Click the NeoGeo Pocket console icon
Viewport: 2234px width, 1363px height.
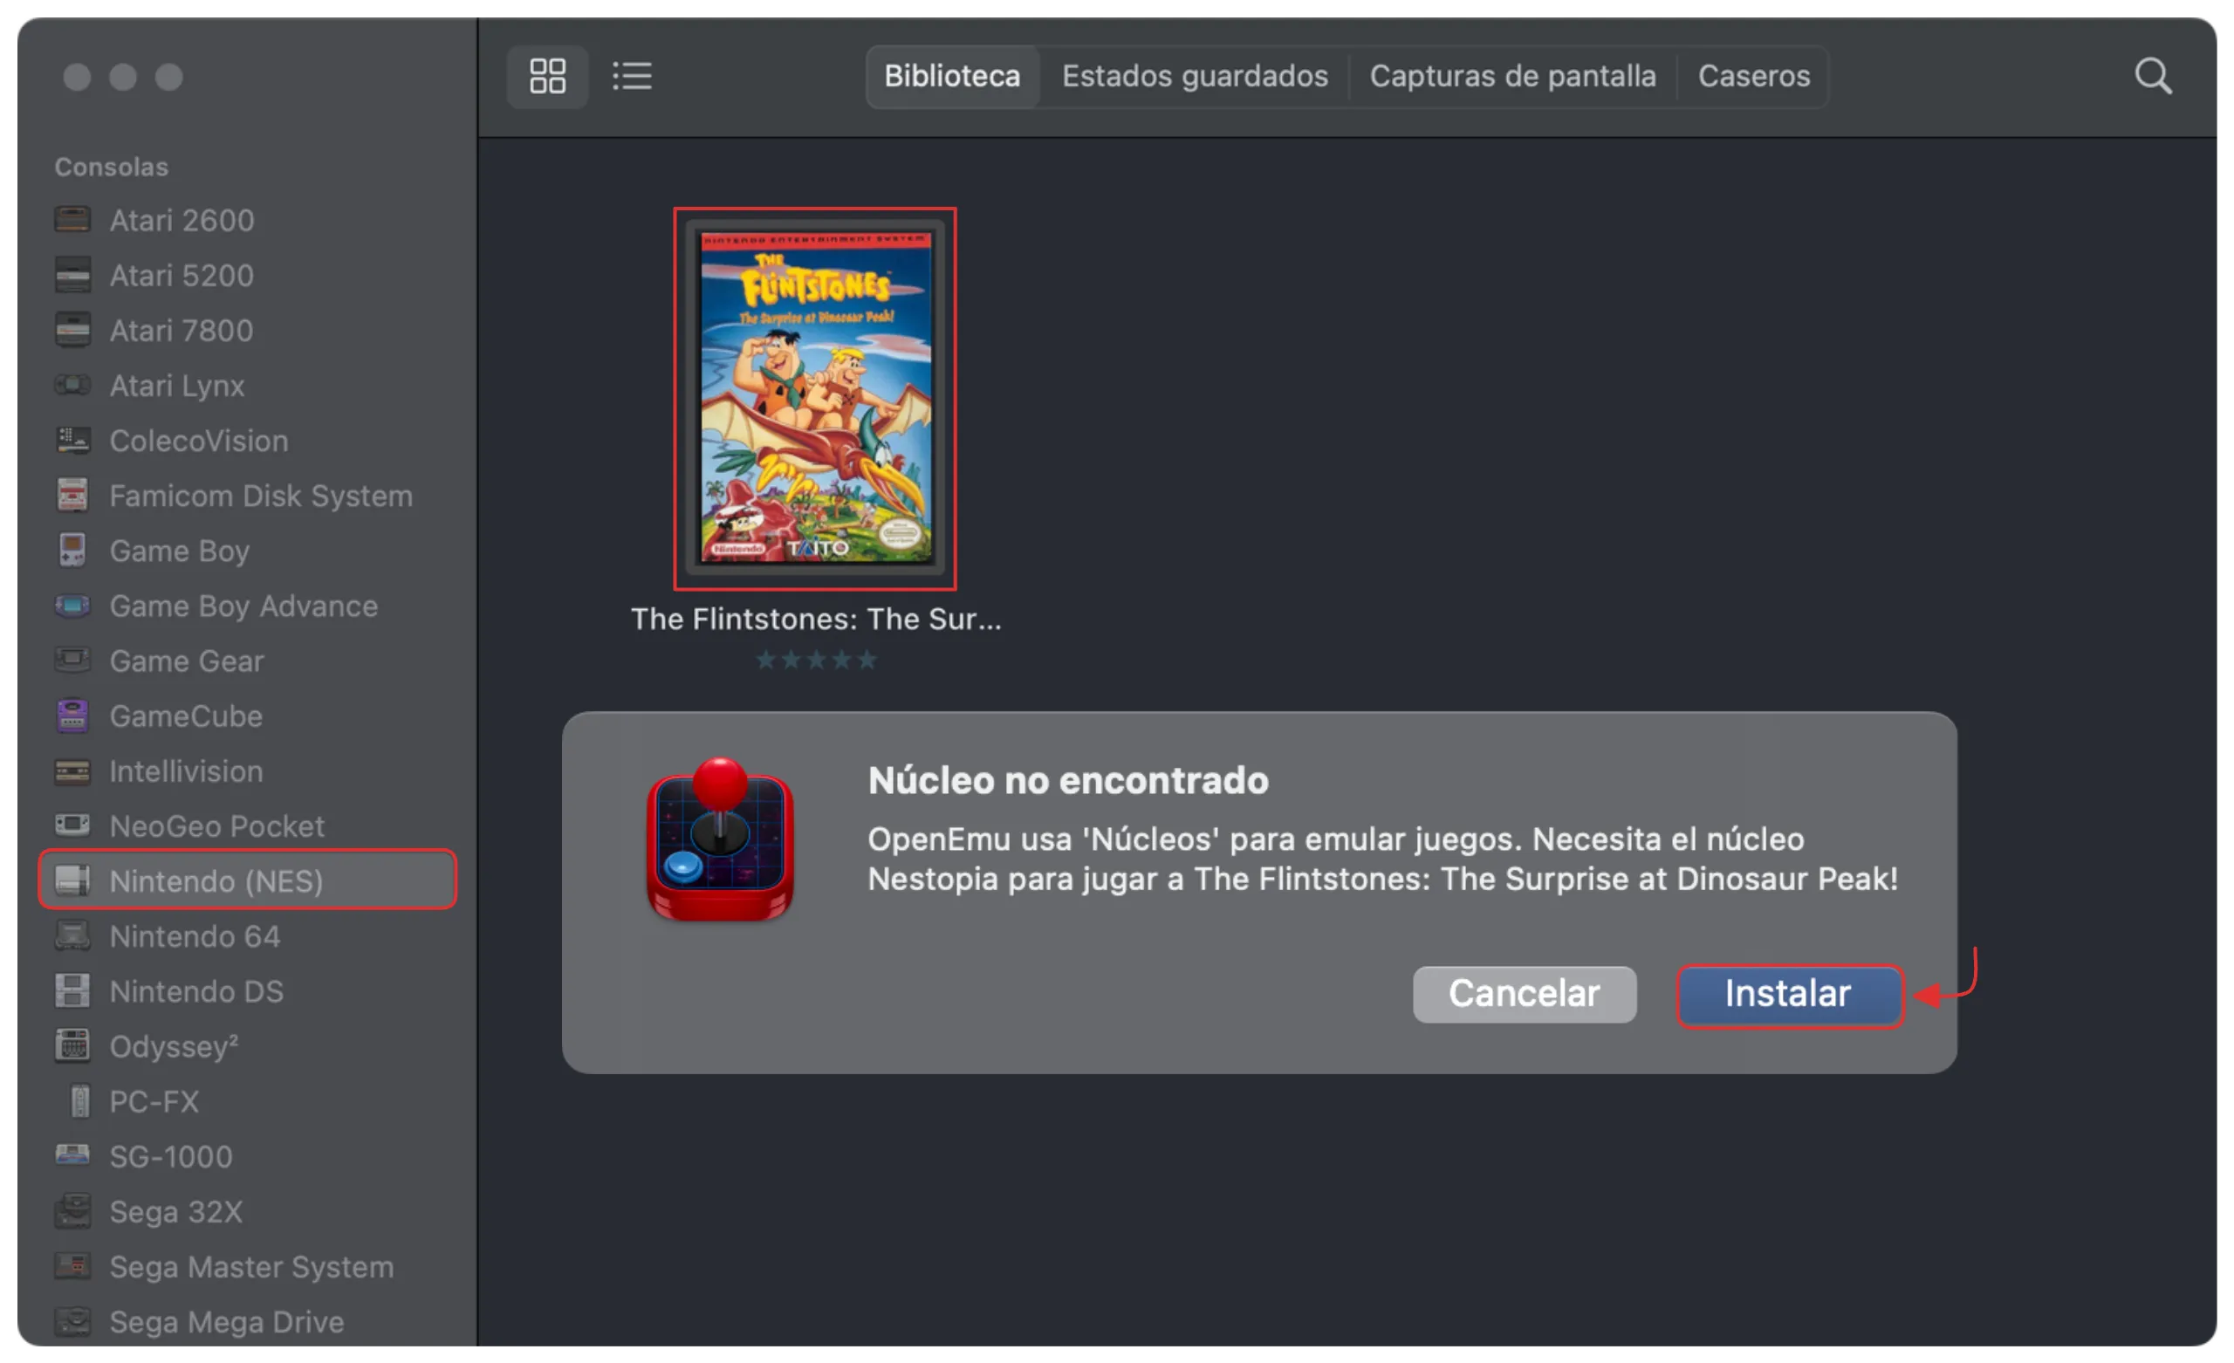point(72,825)
